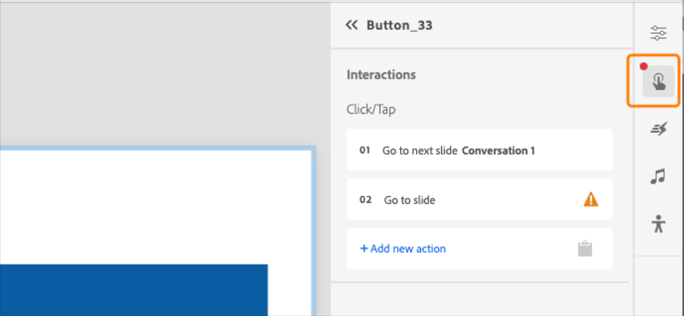
Task: Collapse the Button_33 panel with double chevron
Action: click(x=352, y=25)
